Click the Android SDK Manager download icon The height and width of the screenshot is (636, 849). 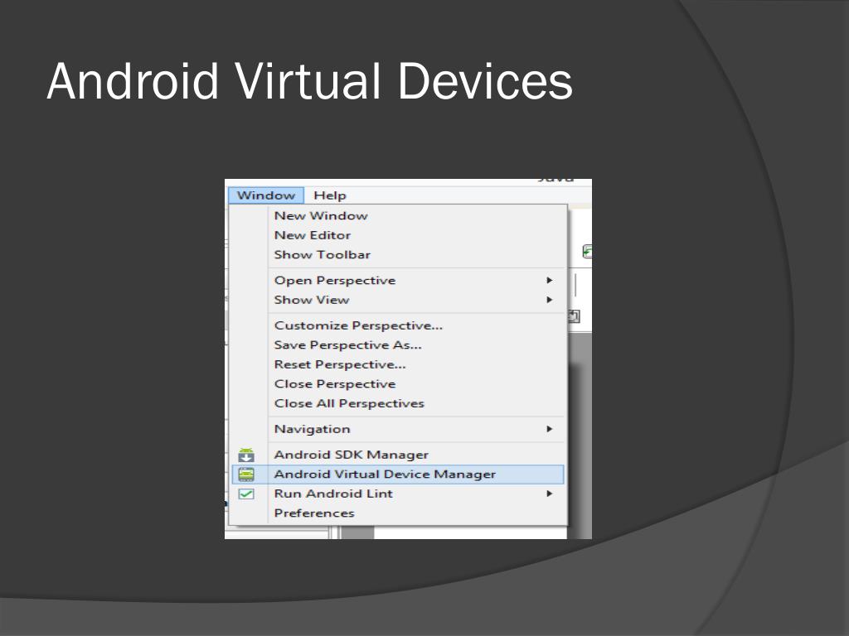[x=246, y=455]
